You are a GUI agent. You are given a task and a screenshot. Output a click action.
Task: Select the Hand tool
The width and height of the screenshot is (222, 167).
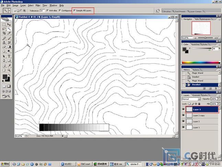pos(4,70)
